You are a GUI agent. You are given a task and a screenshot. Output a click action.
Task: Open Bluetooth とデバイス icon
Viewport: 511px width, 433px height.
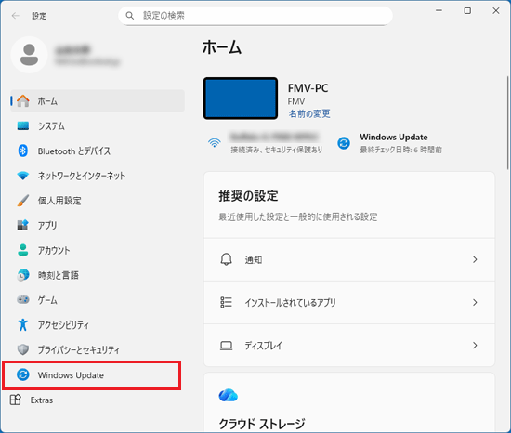click(23, 151)
